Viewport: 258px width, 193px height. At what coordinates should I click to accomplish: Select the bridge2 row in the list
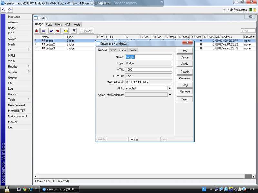[x=50, y=44]
